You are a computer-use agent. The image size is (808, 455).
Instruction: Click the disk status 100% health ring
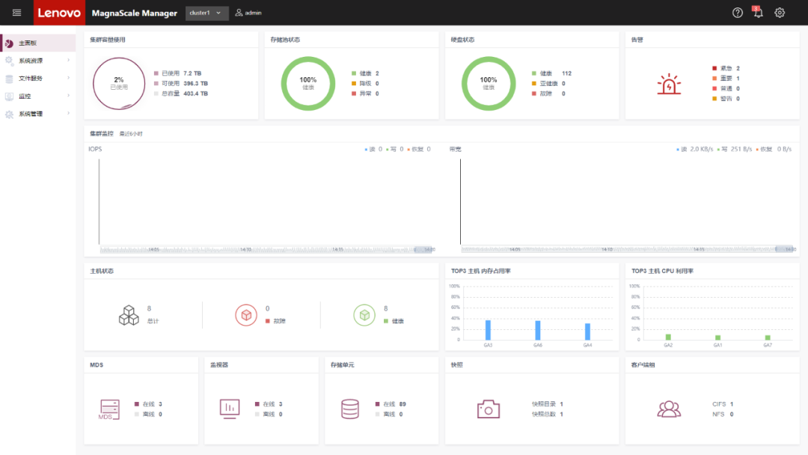489,84
